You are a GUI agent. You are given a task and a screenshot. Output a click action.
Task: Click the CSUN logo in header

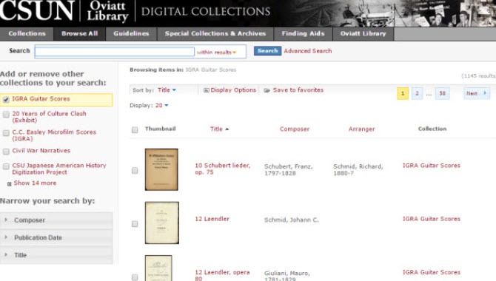37,11
